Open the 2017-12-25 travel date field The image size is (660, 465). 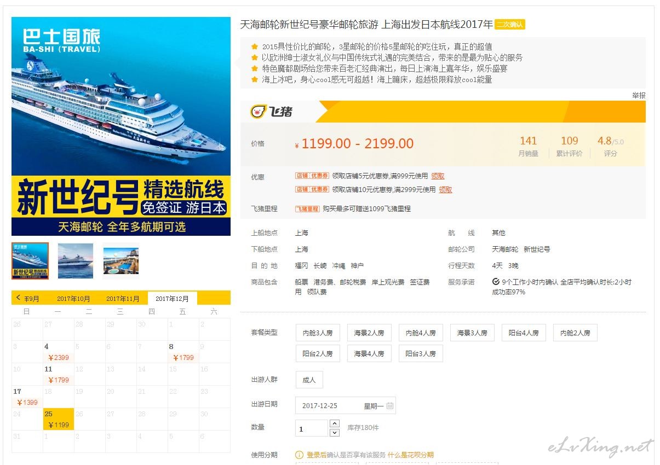tap(346, 406)
